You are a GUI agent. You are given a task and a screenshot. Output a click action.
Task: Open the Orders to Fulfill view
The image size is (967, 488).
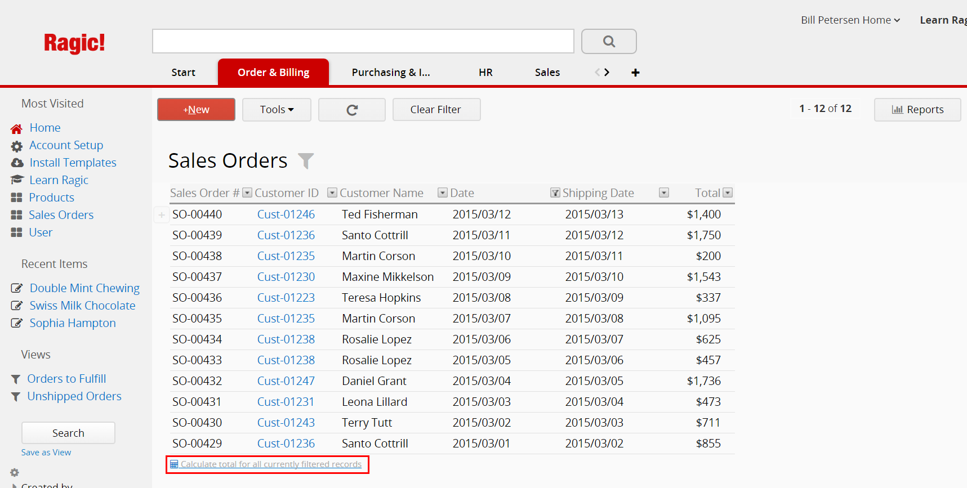click(x=66, y=379)
